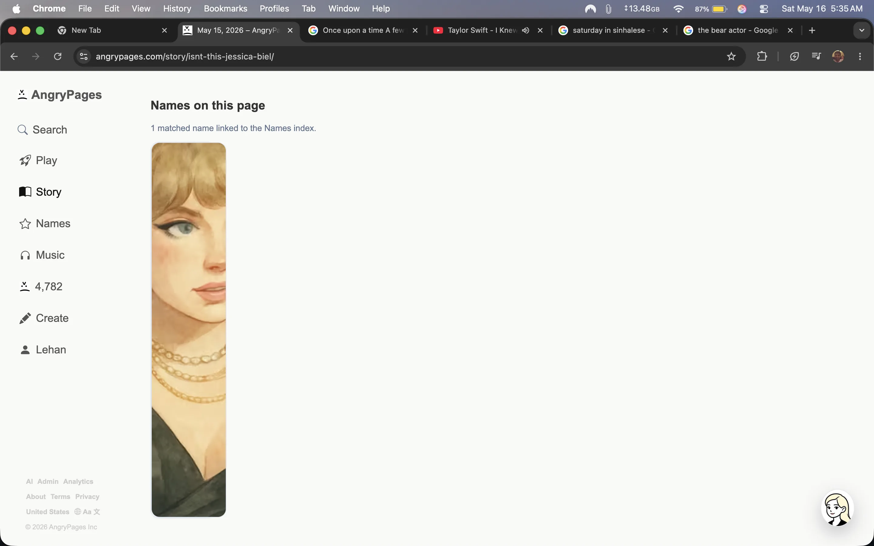The image size is (874, 546).
Task: Open the media controls toolbar icon
Action: click(x=816, y=56)
